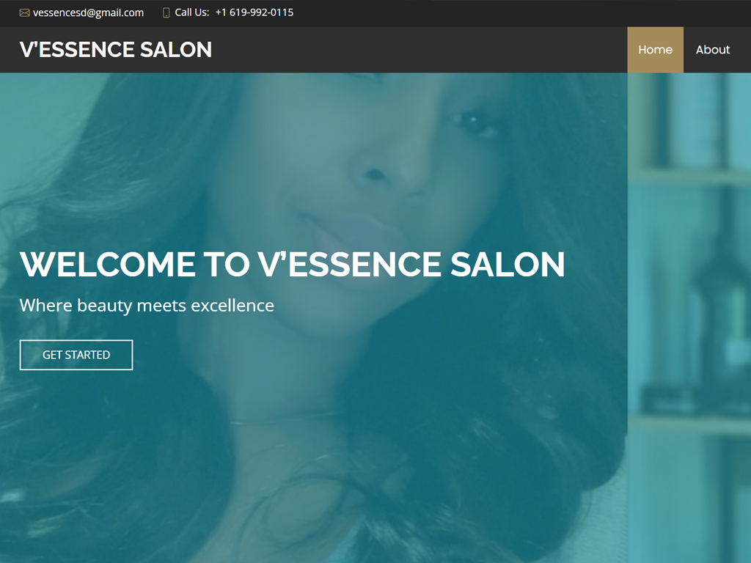Click the word WELCOME in hero heading
This screenshot has width=751, height=563.
coord(108,264)
